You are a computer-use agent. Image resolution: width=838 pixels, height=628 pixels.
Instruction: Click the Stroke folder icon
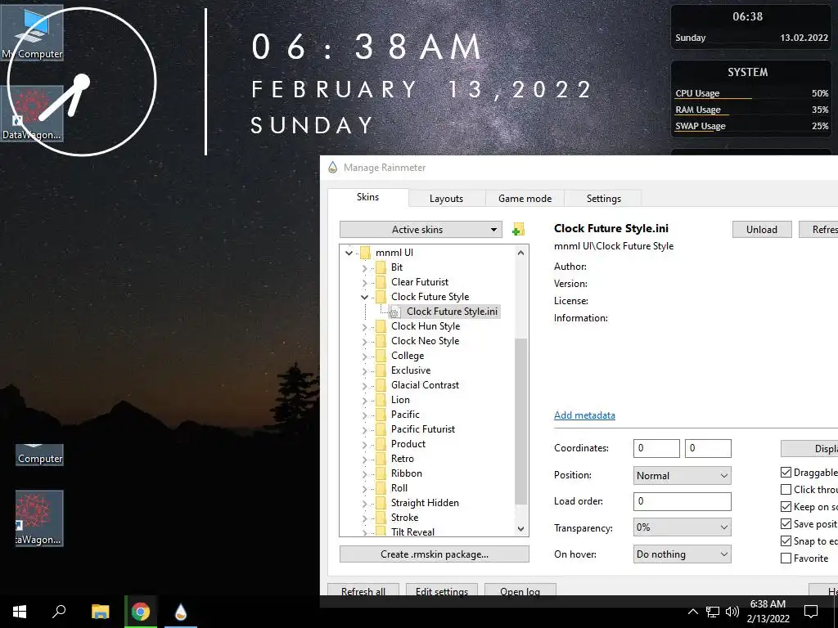click(x=381, y=518)
